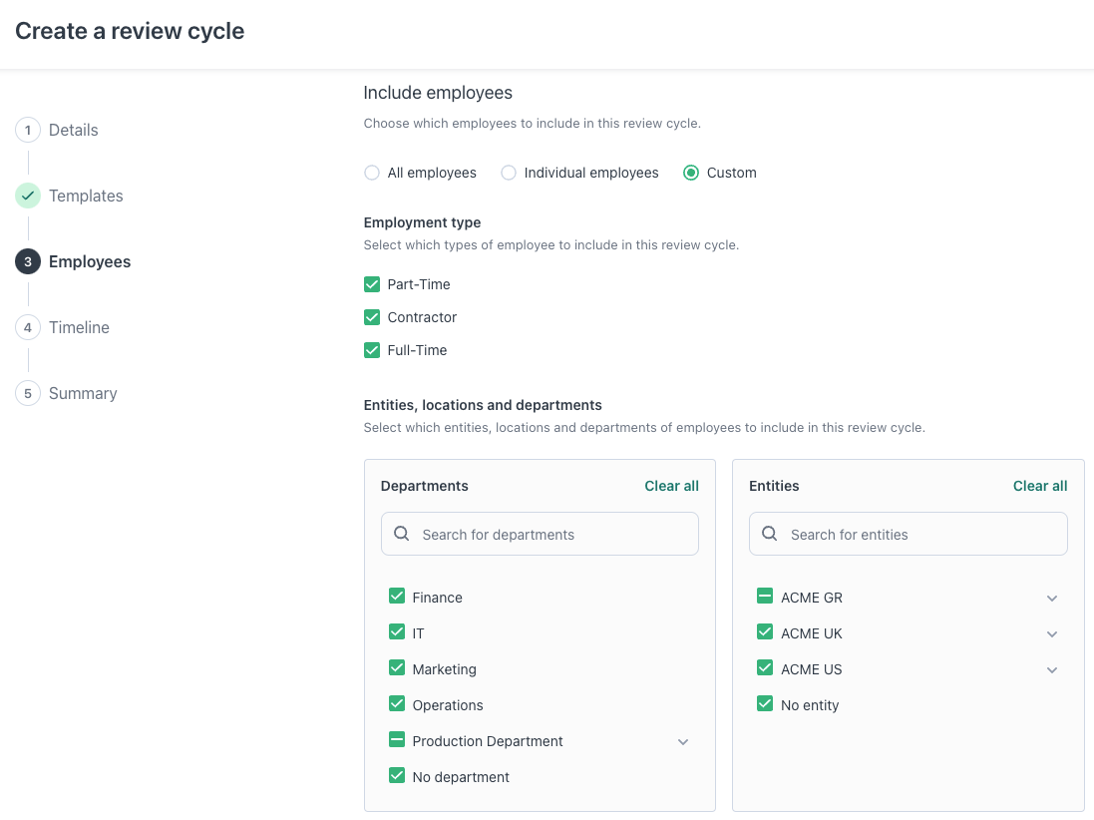
Task: Go to the Templates step
Action: (86, 196)
